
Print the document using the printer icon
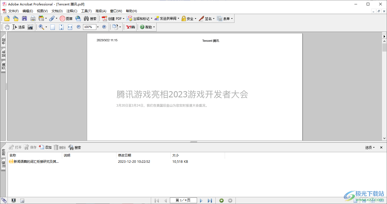(33, 18)
